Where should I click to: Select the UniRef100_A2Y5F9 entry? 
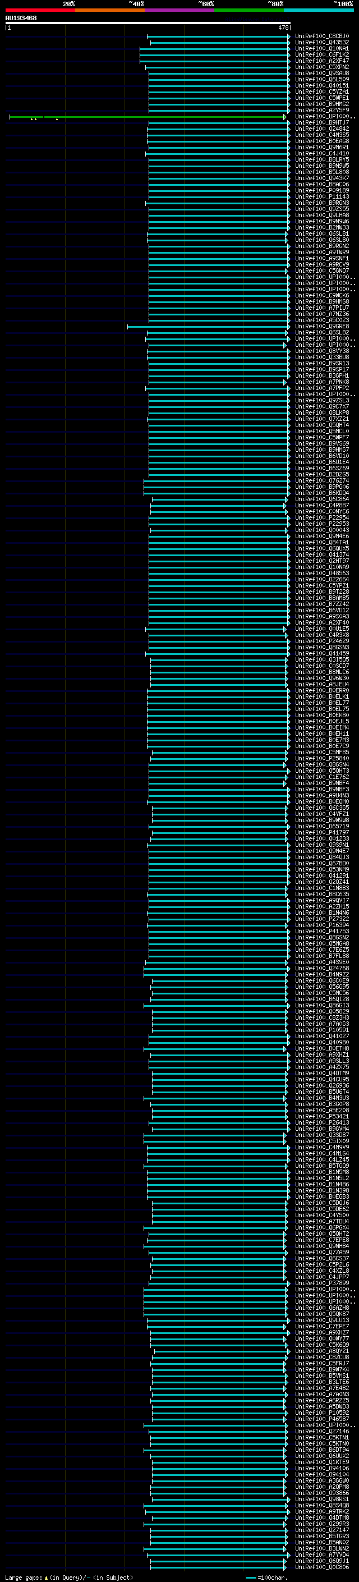tap(321, 110)
